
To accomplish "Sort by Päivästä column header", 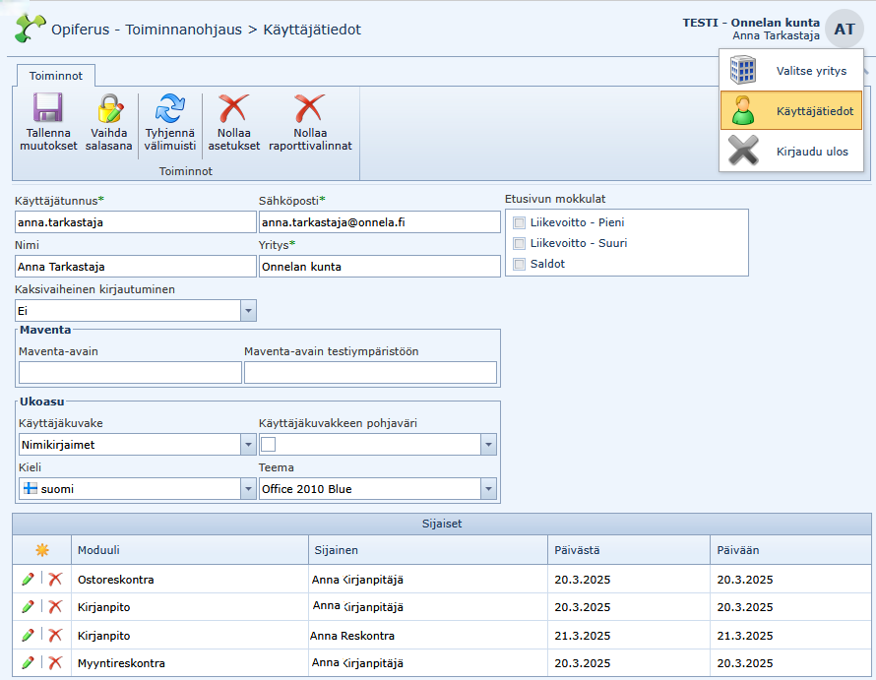I will (629, 550).
